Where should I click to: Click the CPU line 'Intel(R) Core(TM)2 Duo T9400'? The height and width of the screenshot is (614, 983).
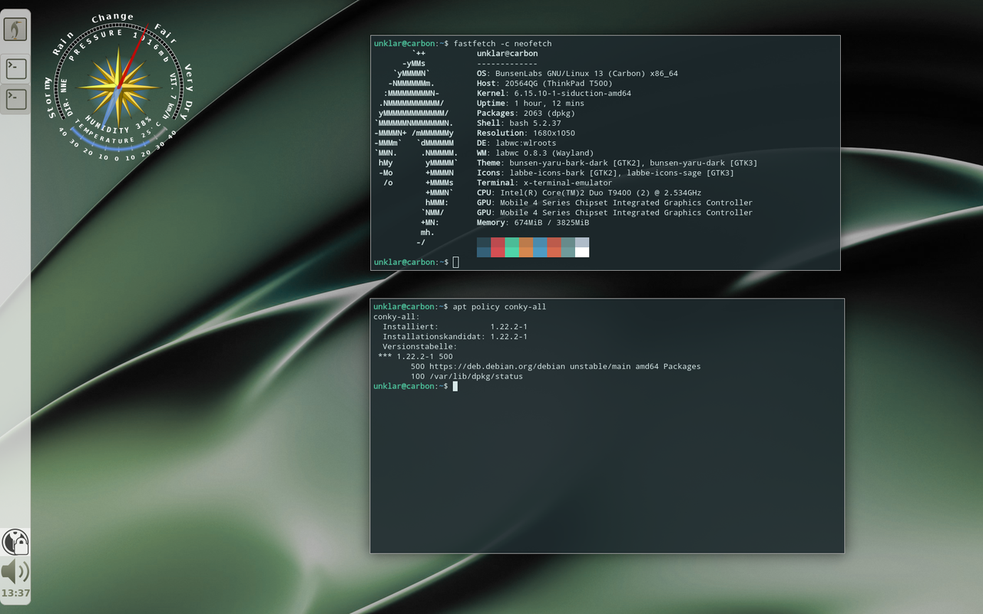coord(589,193)
